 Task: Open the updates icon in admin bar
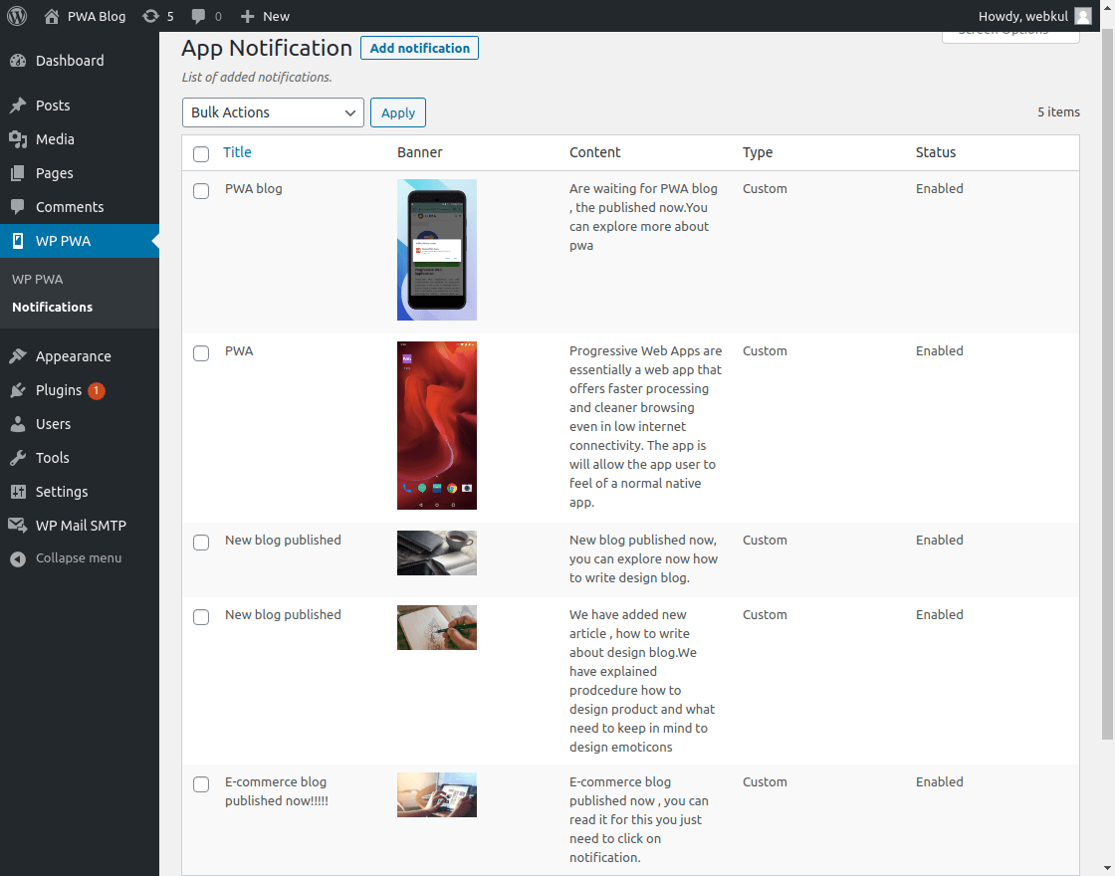coord(150,16)
